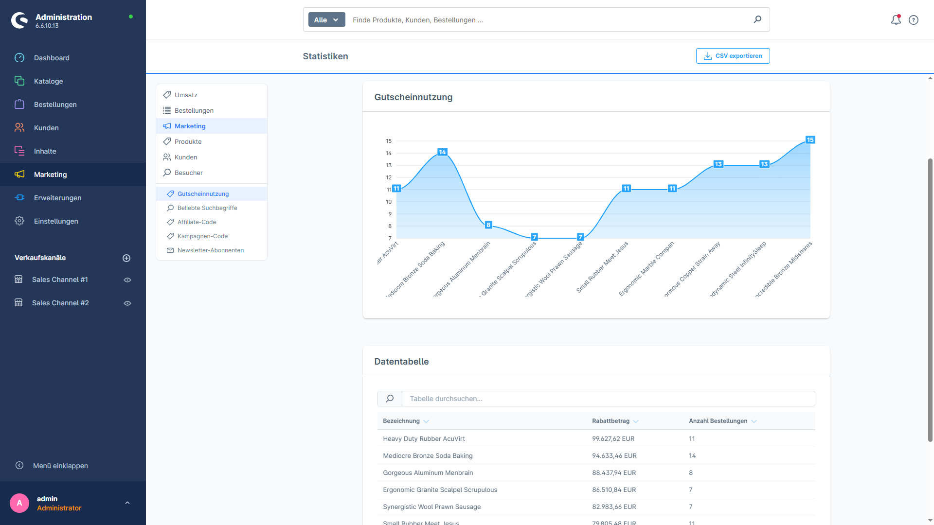Open the Inhalte section
This screenshot has width=934, height=525.
pyautogui.click(x=44, y=151)
